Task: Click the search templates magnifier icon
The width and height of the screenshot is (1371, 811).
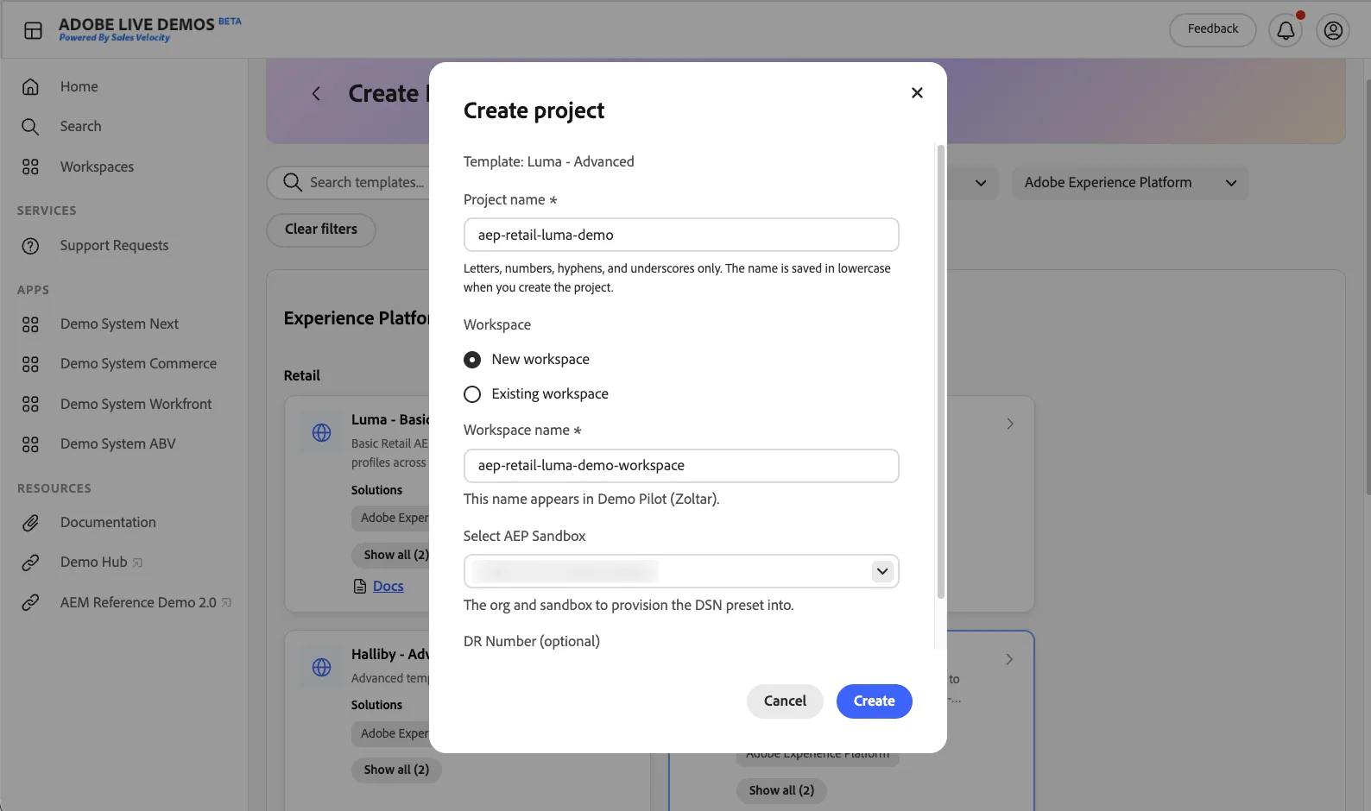Action: click(293, 182)
